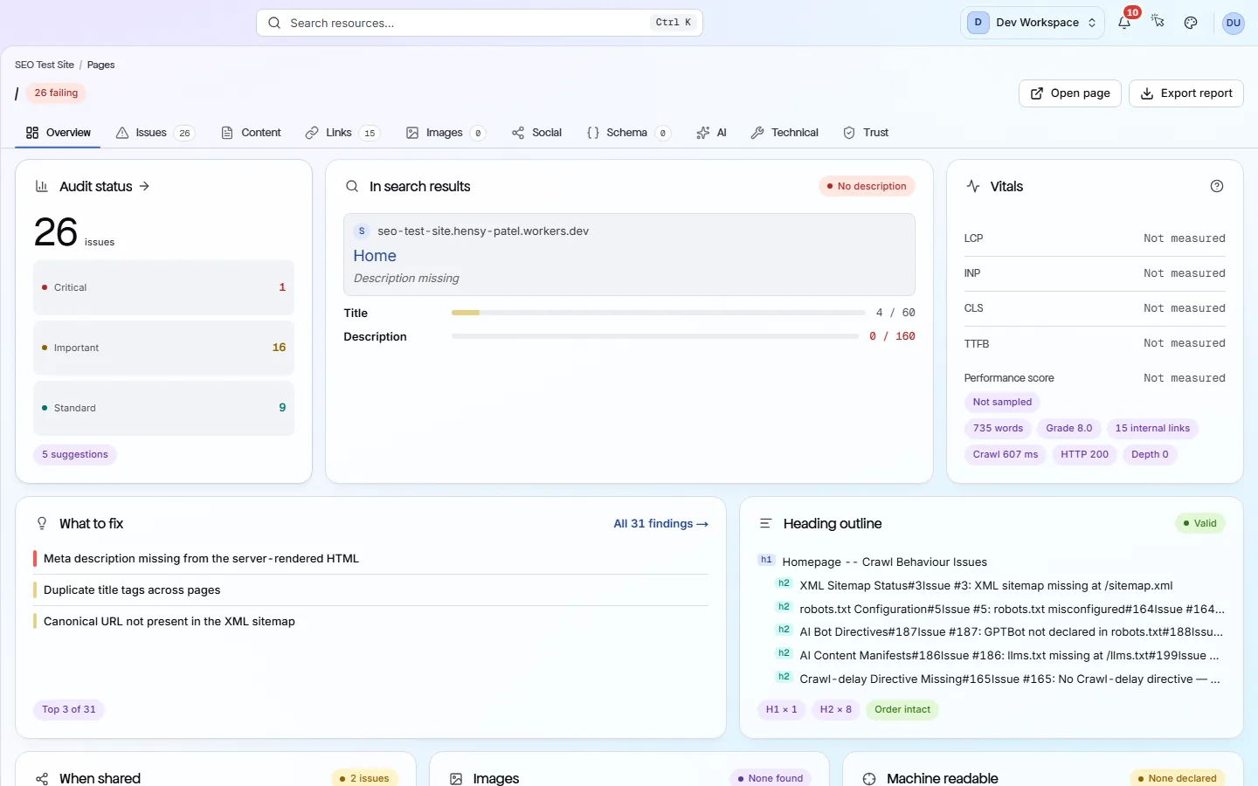Select the Critical issues row
This screenshot has width=1258, height=786.
click(x=163, y=287)
